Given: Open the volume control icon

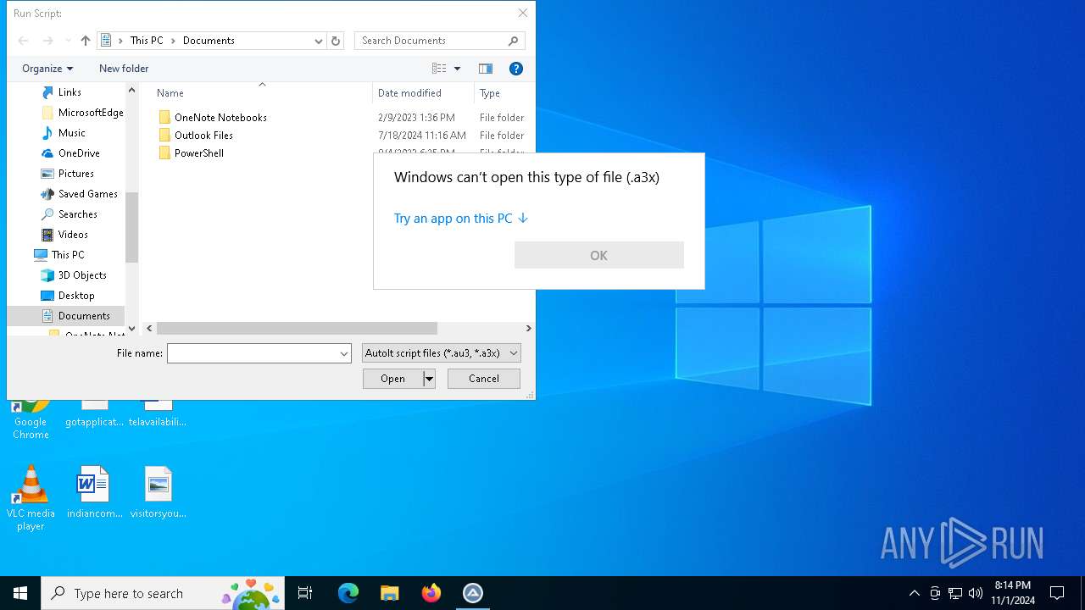Looking at the screenshot, I should point(975,593).
